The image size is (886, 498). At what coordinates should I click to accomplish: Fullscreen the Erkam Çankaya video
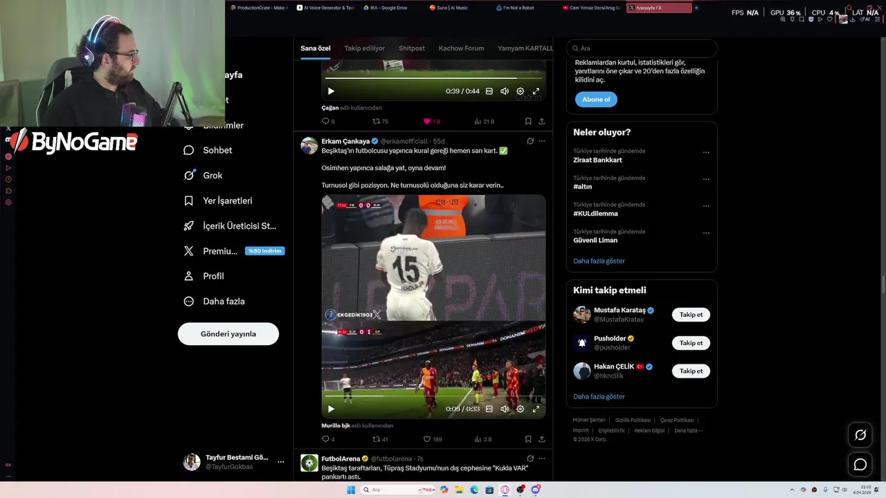[x=536, y=409]
